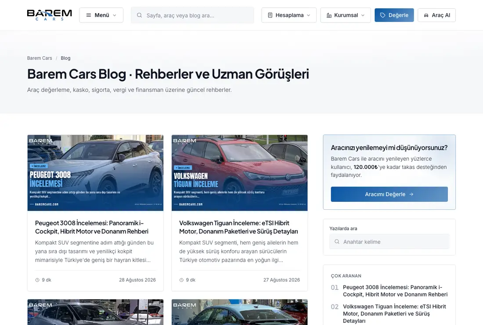Screen dimensions: 483x325
Task: Click the Barem Cars Blog page heading
Action: pos(168,74)
